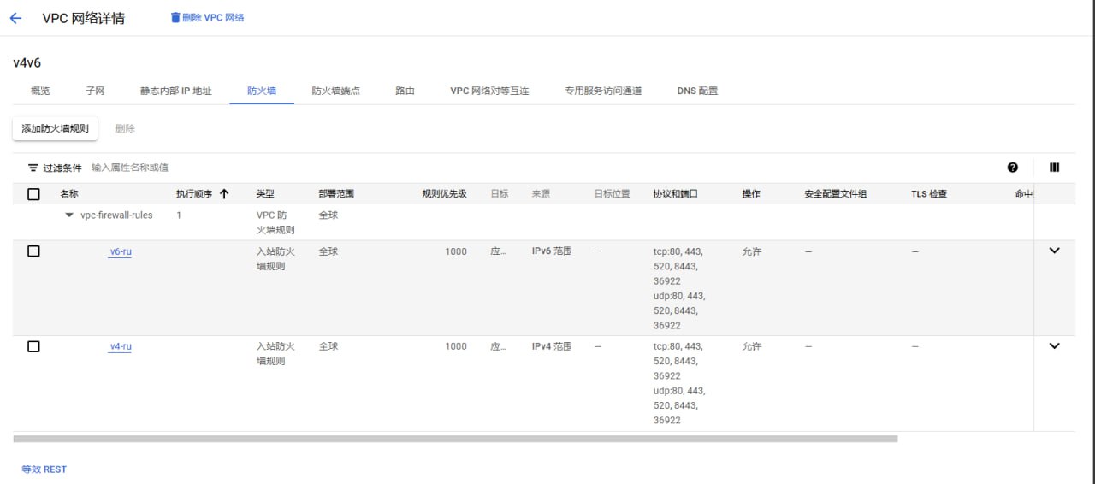Open the 静态内部 IP 地址 tab

(x=176, y=91)
